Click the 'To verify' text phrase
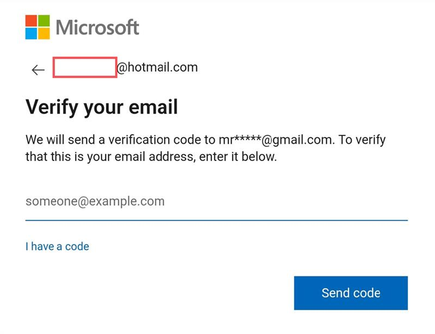 point(362,140)
